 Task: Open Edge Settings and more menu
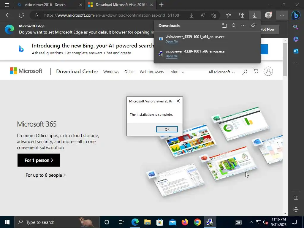pyautogui.click(x=282, y=15)
